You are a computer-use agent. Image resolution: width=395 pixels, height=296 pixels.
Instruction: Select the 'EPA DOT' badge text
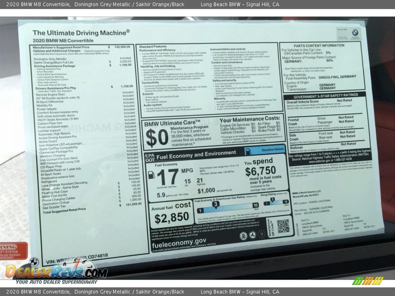(x=150, y=157)
